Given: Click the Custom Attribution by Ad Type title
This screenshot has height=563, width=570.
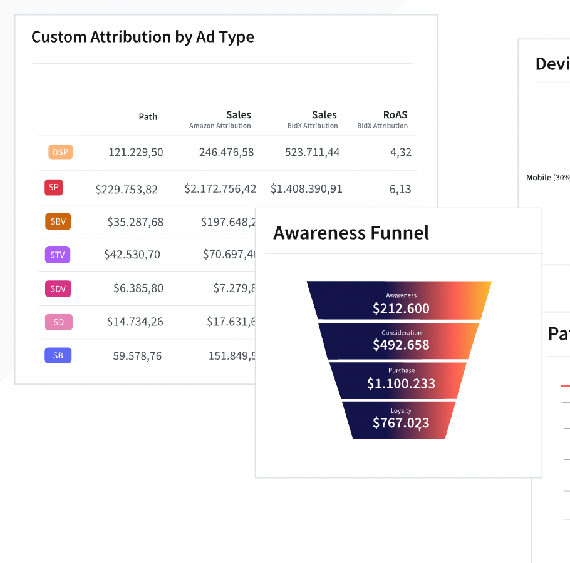Looking at the screenshot, I should coord(143,37).
